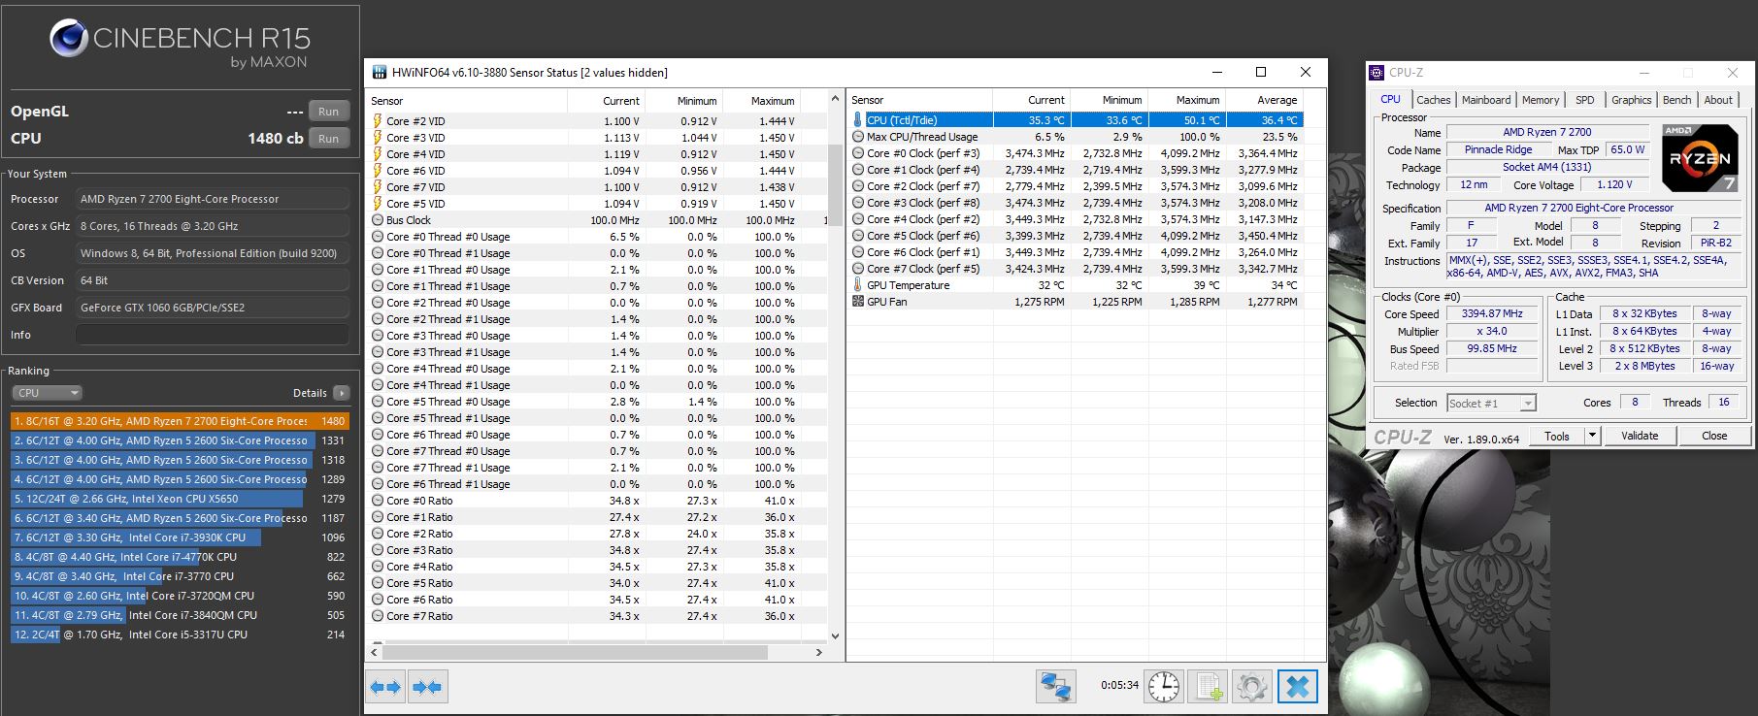Switch to CPU-Z Caches tab
This screenshot has height=716, width=1758.
click(x=1433, y=100)
